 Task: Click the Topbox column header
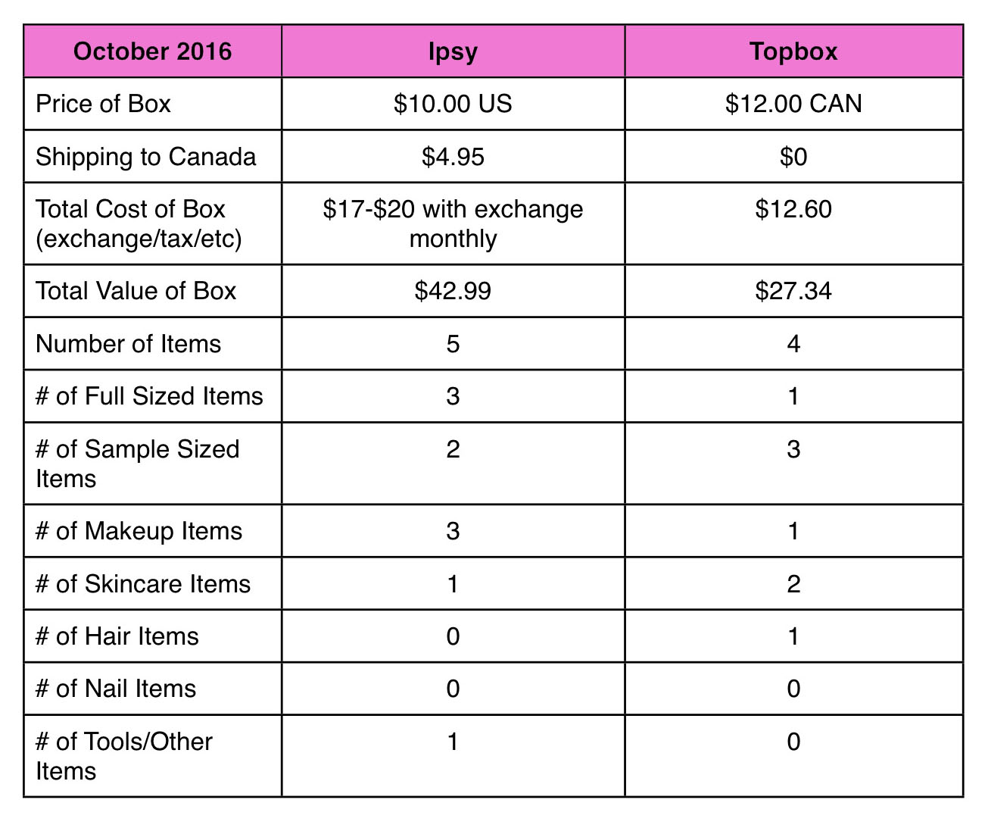click(793, 52)
